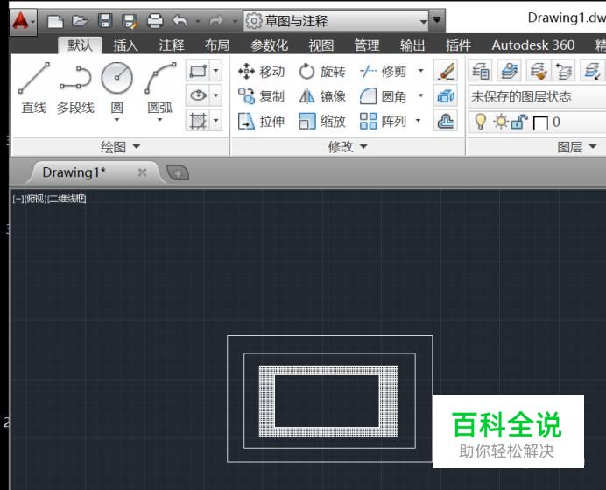Expand the Trim (修剪) dropdown arrow
Screen dimensions: 606x490
point(421,71)
